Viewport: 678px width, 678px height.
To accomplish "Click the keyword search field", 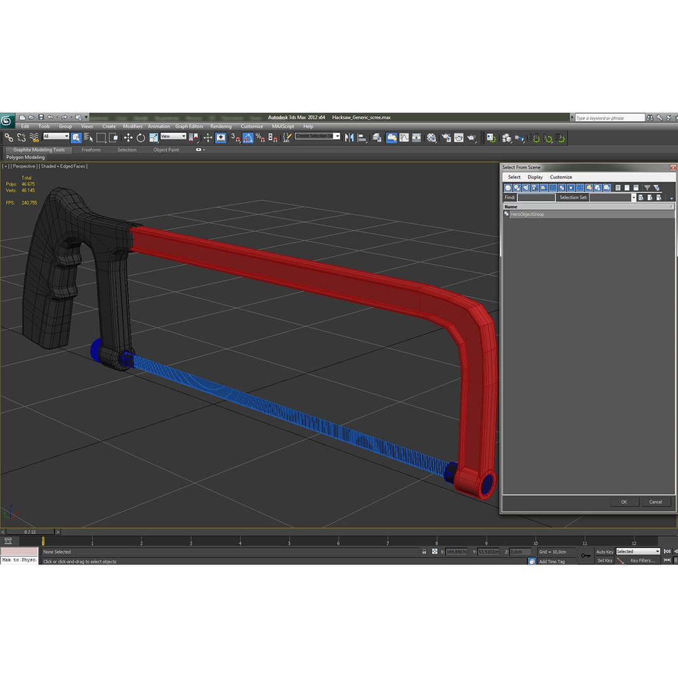I will [x=609, y=118].
